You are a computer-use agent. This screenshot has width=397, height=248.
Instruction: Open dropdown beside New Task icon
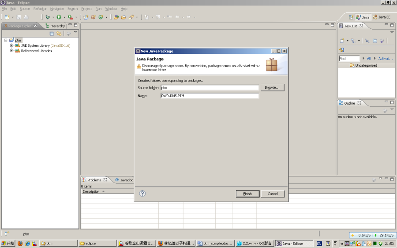click(348, 41)
